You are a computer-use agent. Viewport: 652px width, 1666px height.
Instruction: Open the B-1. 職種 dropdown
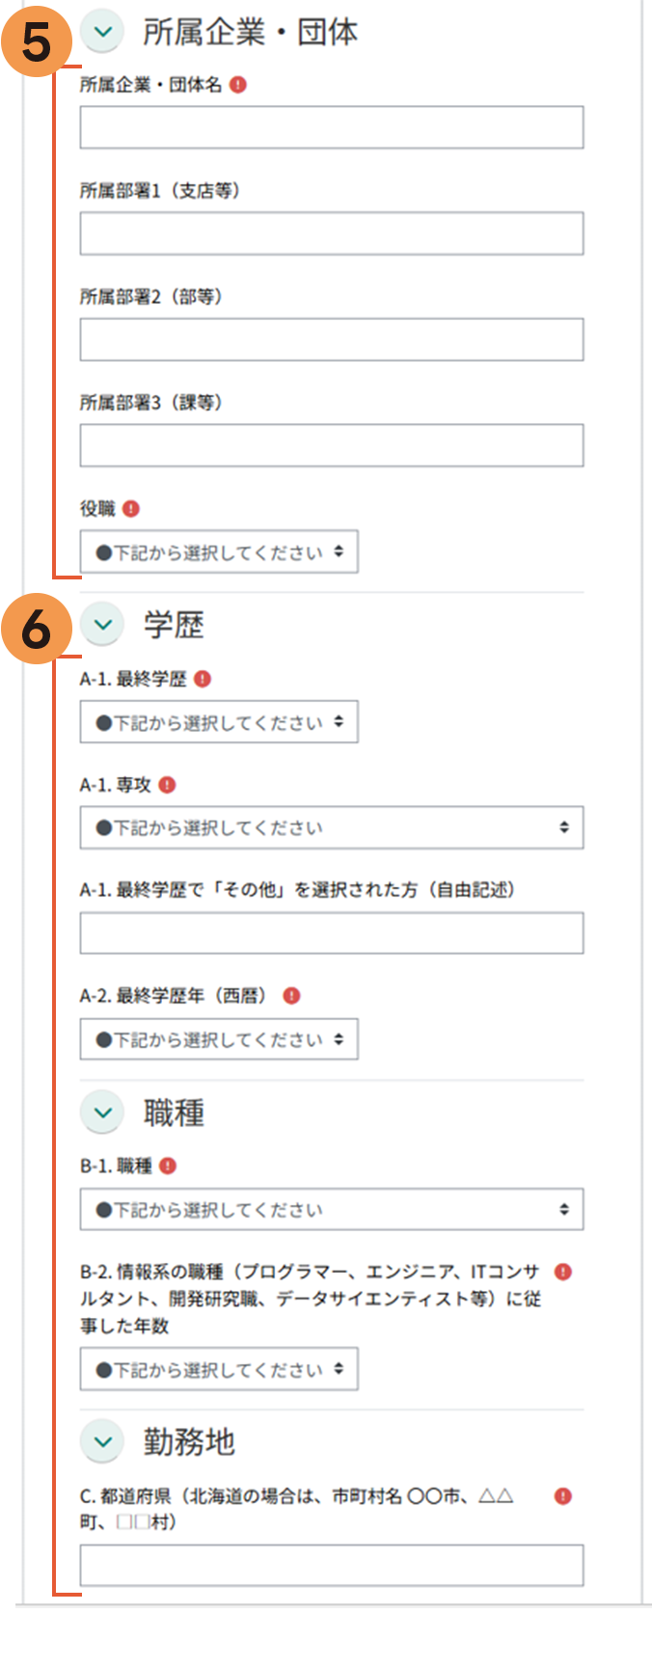click(331, 1209)
